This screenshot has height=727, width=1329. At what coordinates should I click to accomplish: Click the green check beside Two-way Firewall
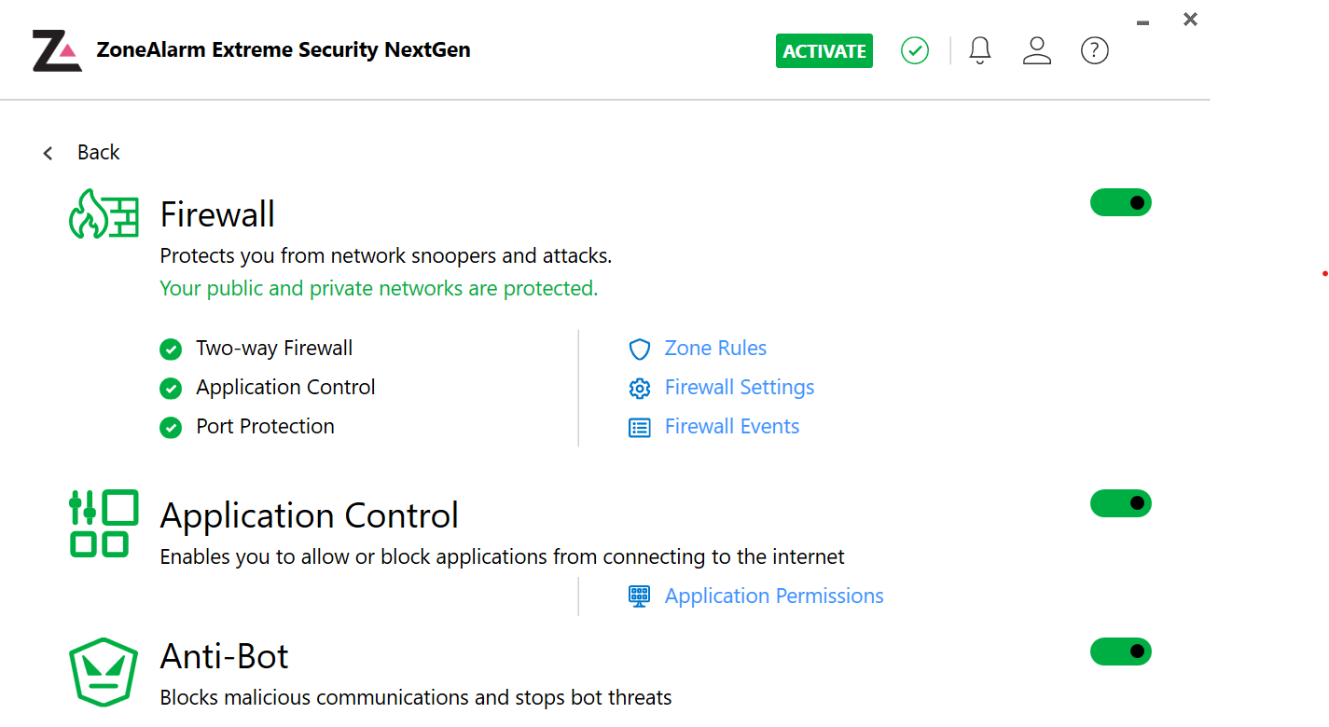click(171, 350)
